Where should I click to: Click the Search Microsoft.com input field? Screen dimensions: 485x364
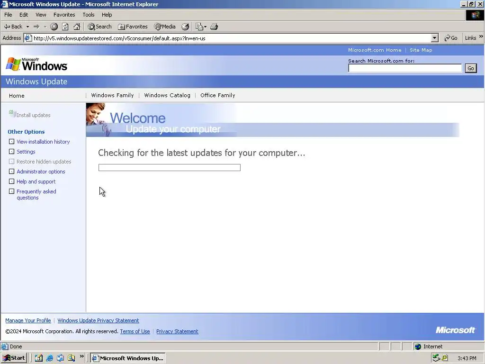pyautogui.click(x=404, y=68)
